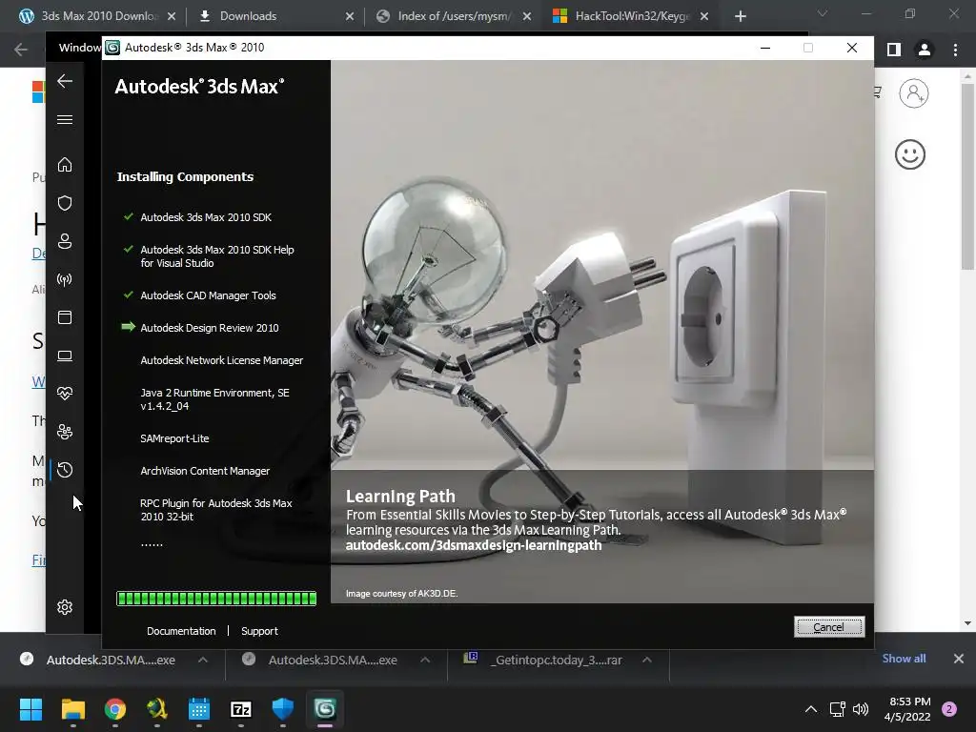
Task: Switch to the 3ds Max 2010 Download tab
Action: click(99, 16)
